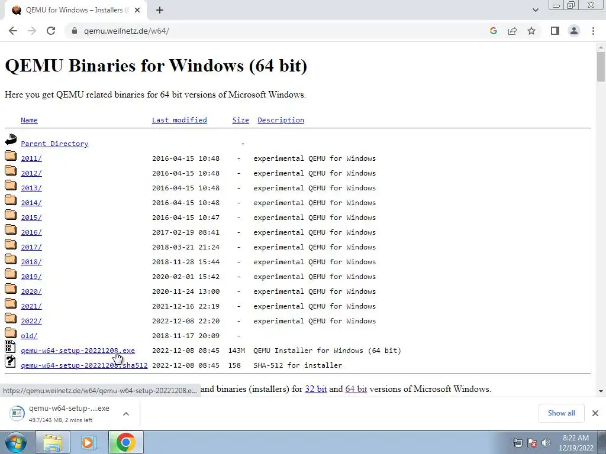This screenshot has width=606, height=454.
Task: Click the Parent Directory back-arrow icon
Action: click(x=11, y=140)
